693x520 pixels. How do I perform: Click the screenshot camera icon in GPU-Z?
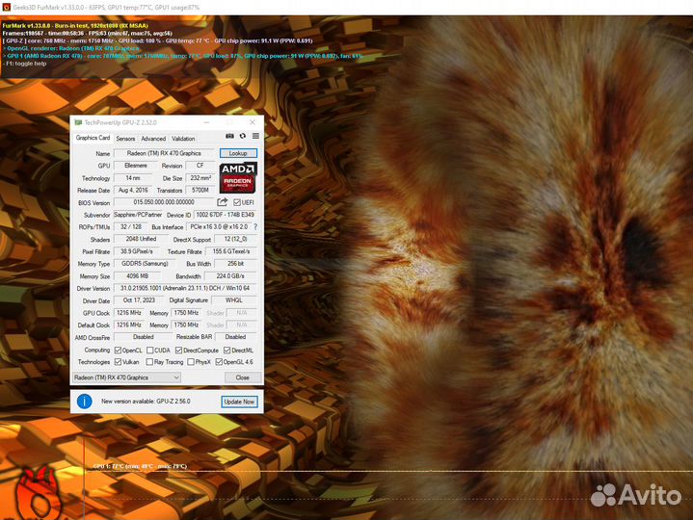(229, 137)
